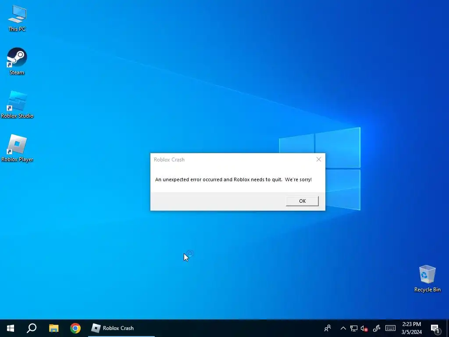Activate Roblox Crash taskbar button
449x337 pixels.
(x=121, y=328)
